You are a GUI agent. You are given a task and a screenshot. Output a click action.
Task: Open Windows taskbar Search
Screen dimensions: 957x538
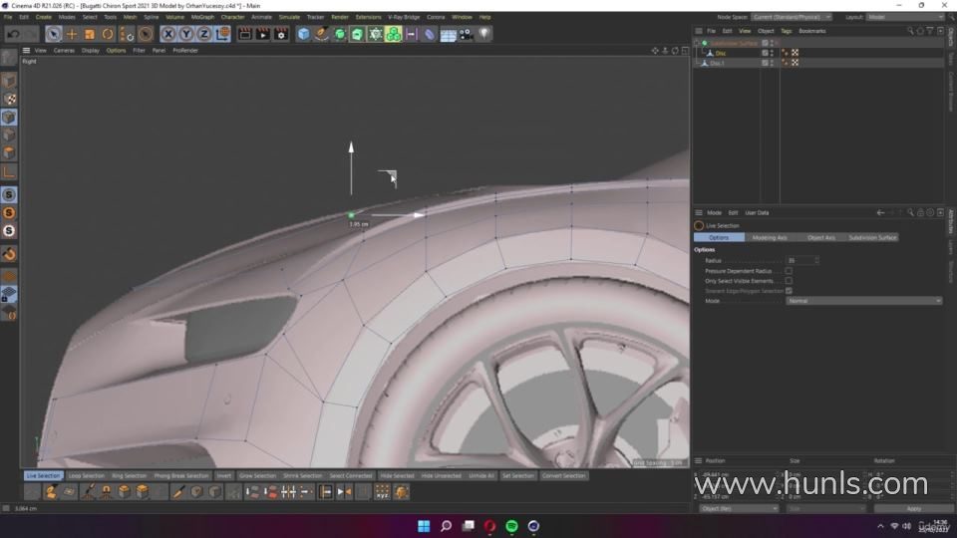tap(447, 526)
